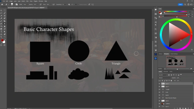
Task: Click the blue Share button
Action: [x=180, y=5]
